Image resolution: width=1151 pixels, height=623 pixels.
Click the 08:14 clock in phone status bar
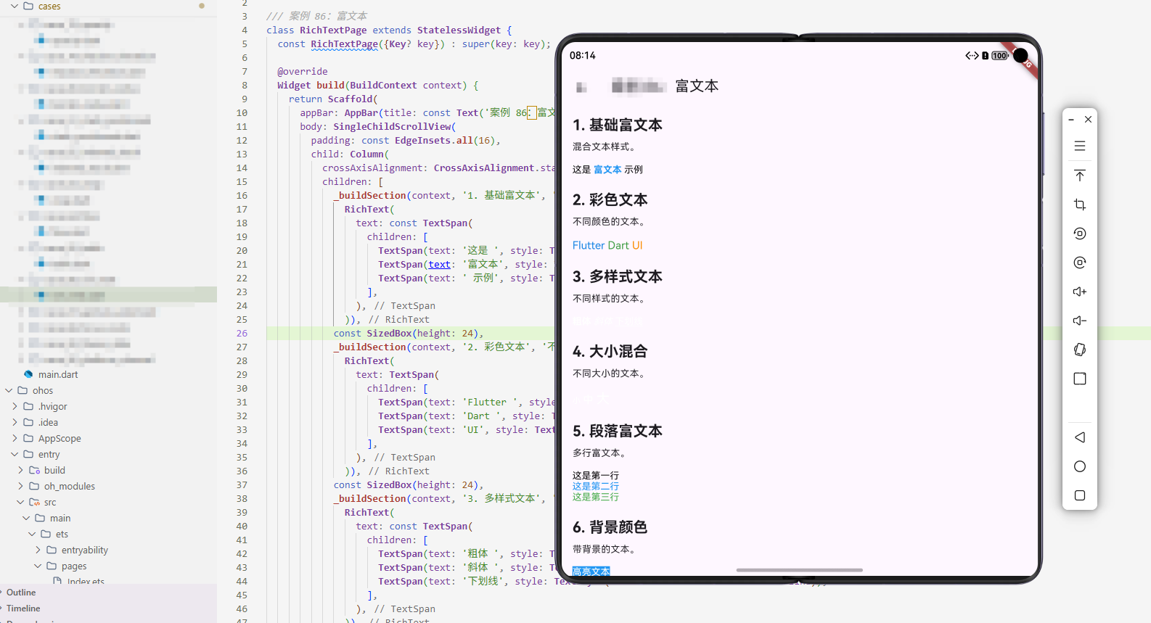pos(583,56)
